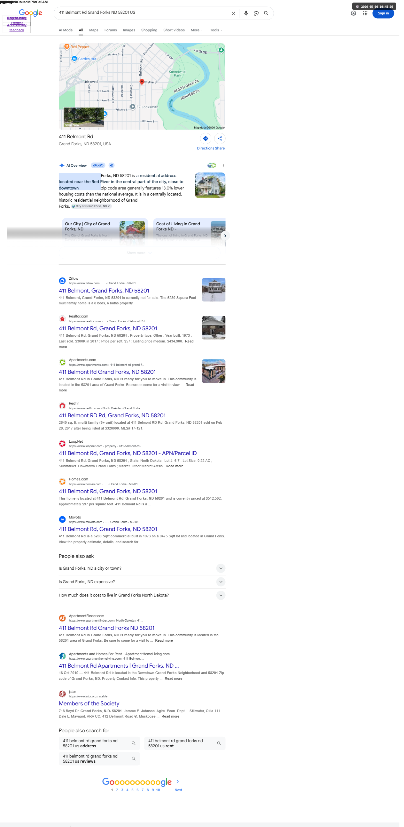This screenshot has height=827, width=404.
Task: Open quick settings gear icon
Action: (x=354, y=13)
